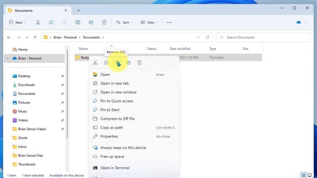Sort by Date modified column header
317x178 pixels.
(x=180, y=48)
